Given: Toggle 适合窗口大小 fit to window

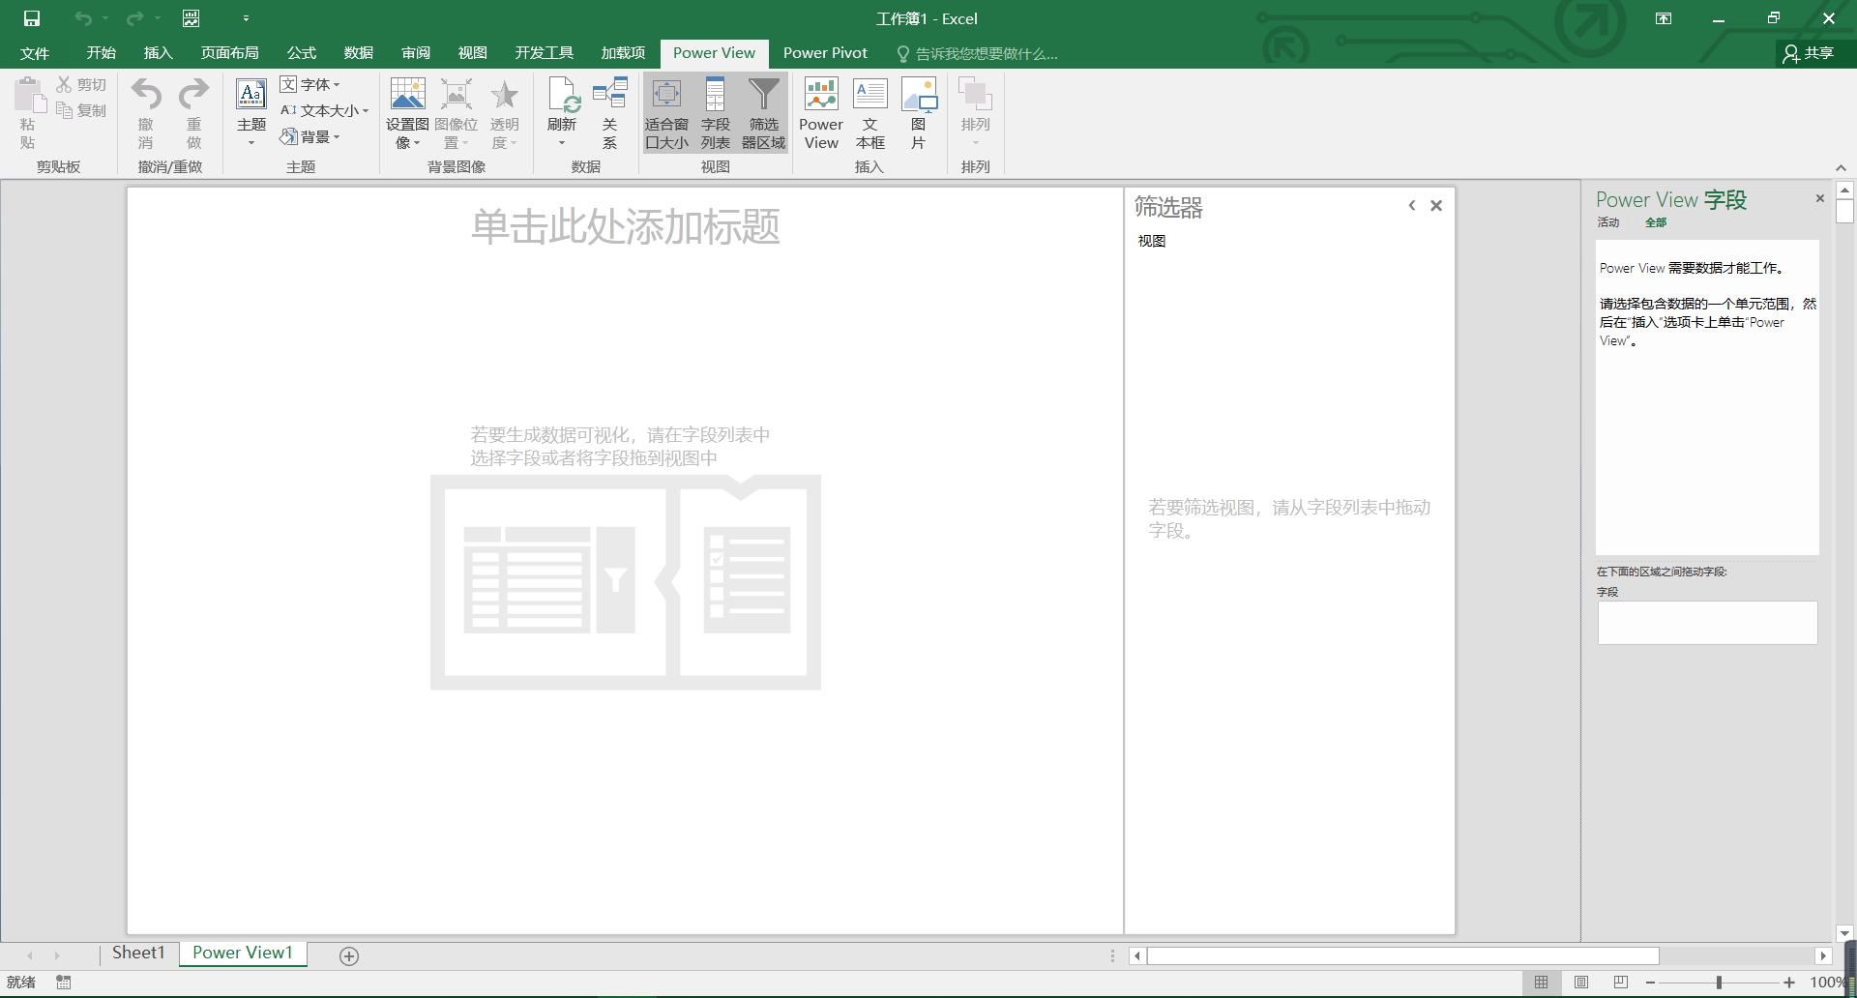Looking at the screenshot, I should [x=666, y=114].
